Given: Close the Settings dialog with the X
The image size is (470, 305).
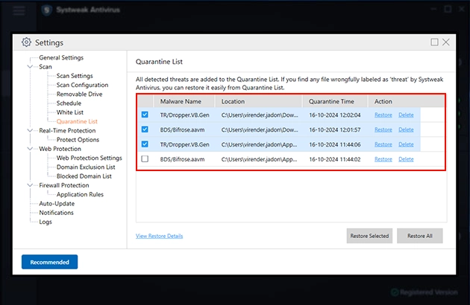Looking at the screenshot, I should coord(446,42).
